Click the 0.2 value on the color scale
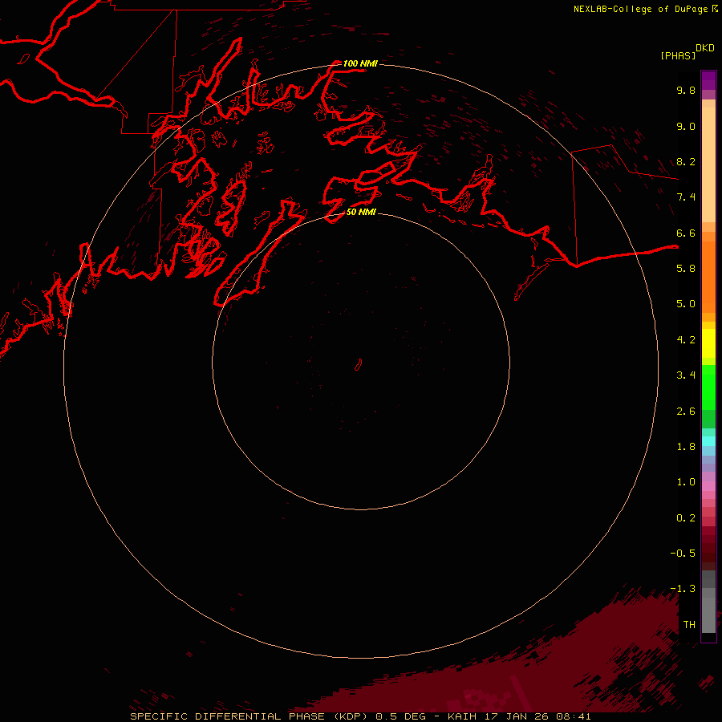The height and width of the screenshot is (722, 722). point(686,518)
